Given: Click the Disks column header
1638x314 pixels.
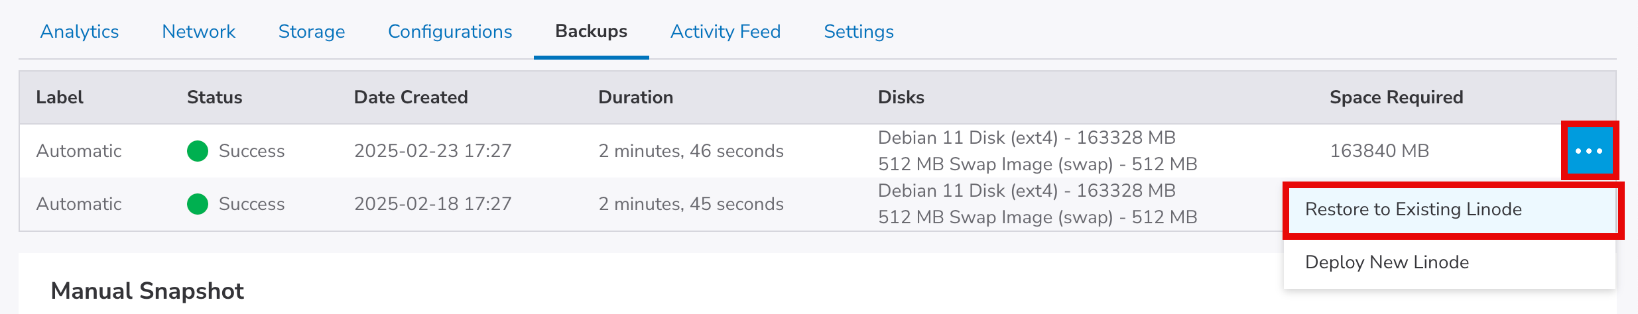Looking at the screenshot, I should pos(901,97).
